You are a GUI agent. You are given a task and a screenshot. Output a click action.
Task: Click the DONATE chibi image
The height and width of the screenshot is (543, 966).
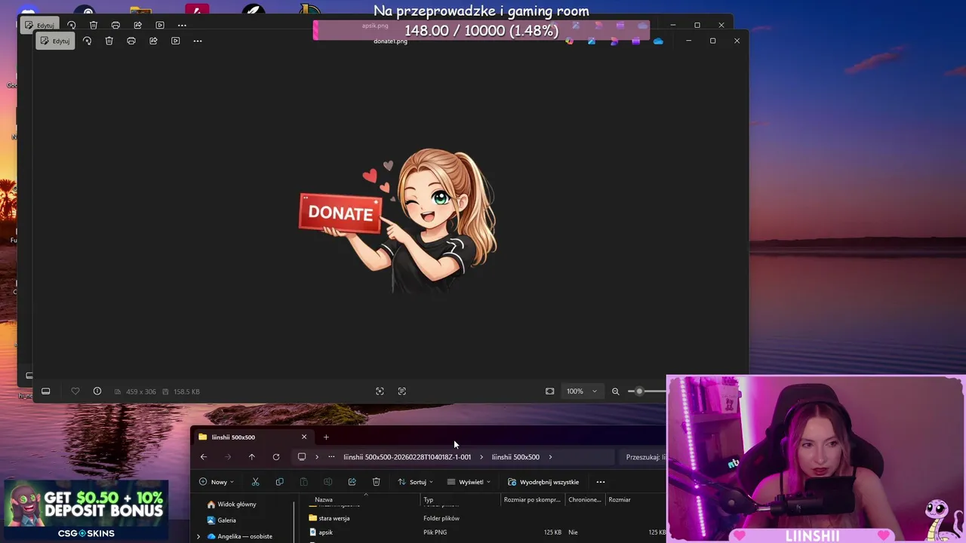[398, 219]
